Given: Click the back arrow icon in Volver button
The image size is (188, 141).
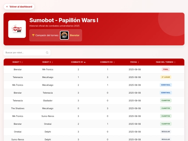Looking at the screenshot, I should pos(7,7).
